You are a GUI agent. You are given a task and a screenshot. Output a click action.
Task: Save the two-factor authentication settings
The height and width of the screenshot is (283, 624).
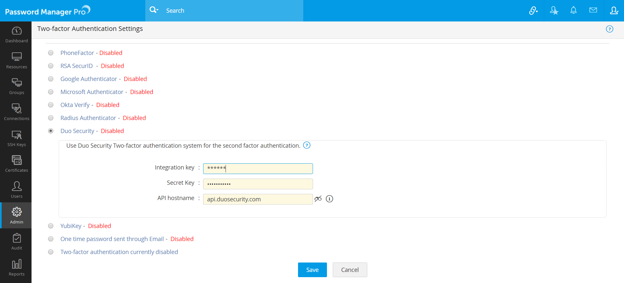click(312, 270)
